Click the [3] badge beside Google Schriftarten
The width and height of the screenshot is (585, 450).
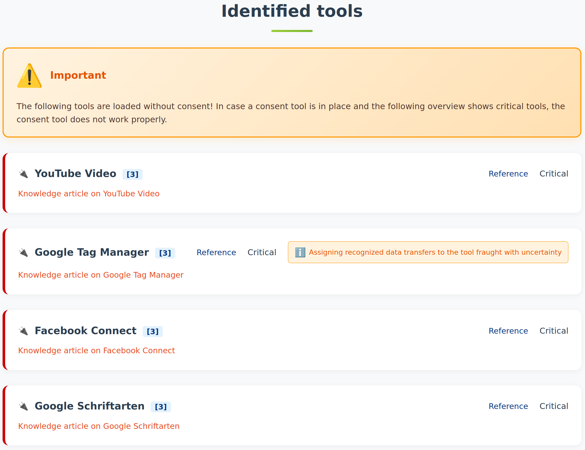coord(161,407)
